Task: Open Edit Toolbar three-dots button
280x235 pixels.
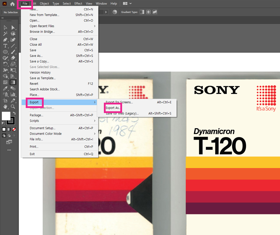Action: 9,150
